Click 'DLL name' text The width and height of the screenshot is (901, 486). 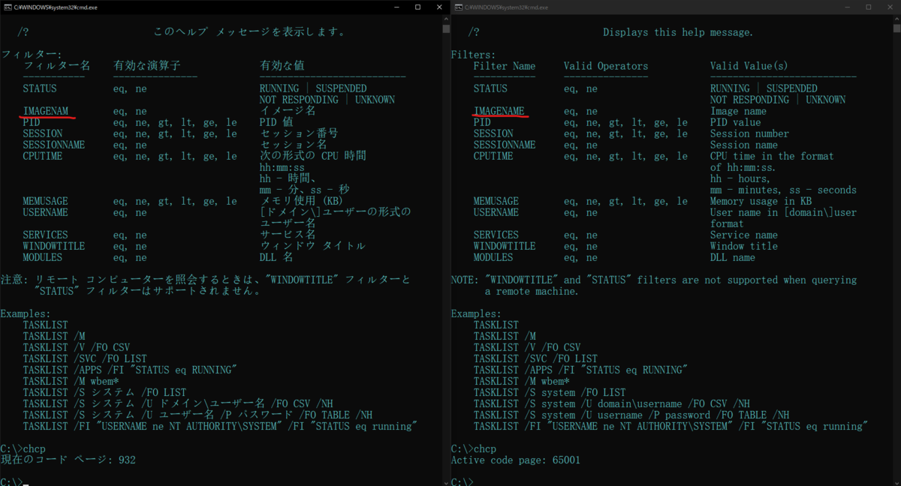coord(733,257)
